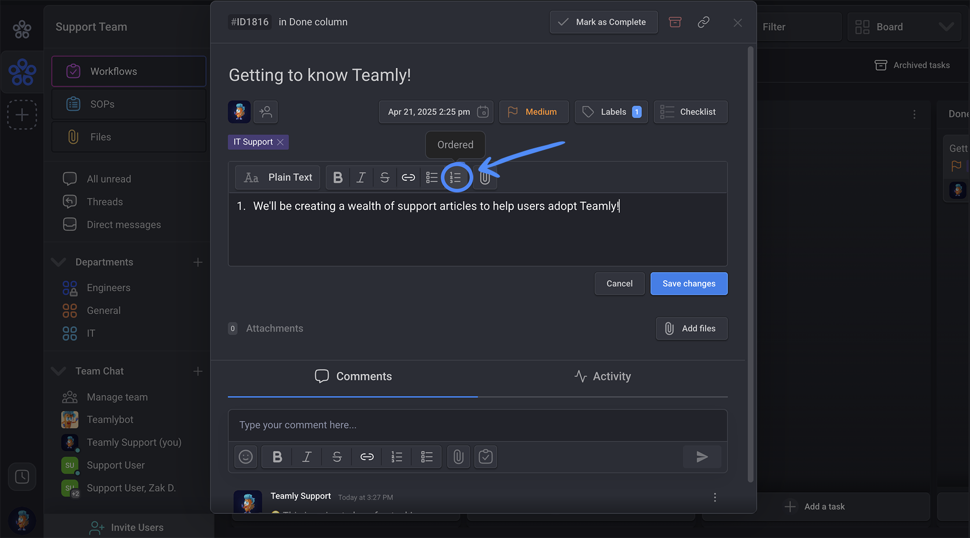The width and height of the screenshot is (970, 538).
Task: Open Threads
Action: 104,202
